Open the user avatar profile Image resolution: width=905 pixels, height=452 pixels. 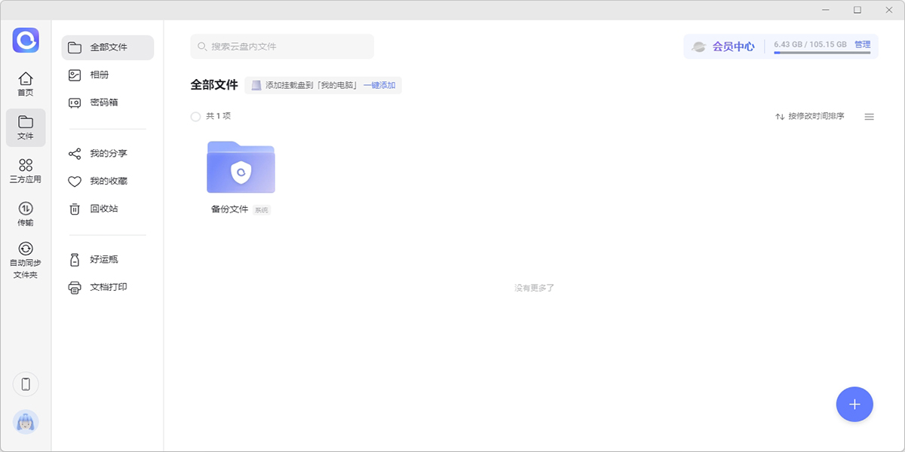pos(26,423)
